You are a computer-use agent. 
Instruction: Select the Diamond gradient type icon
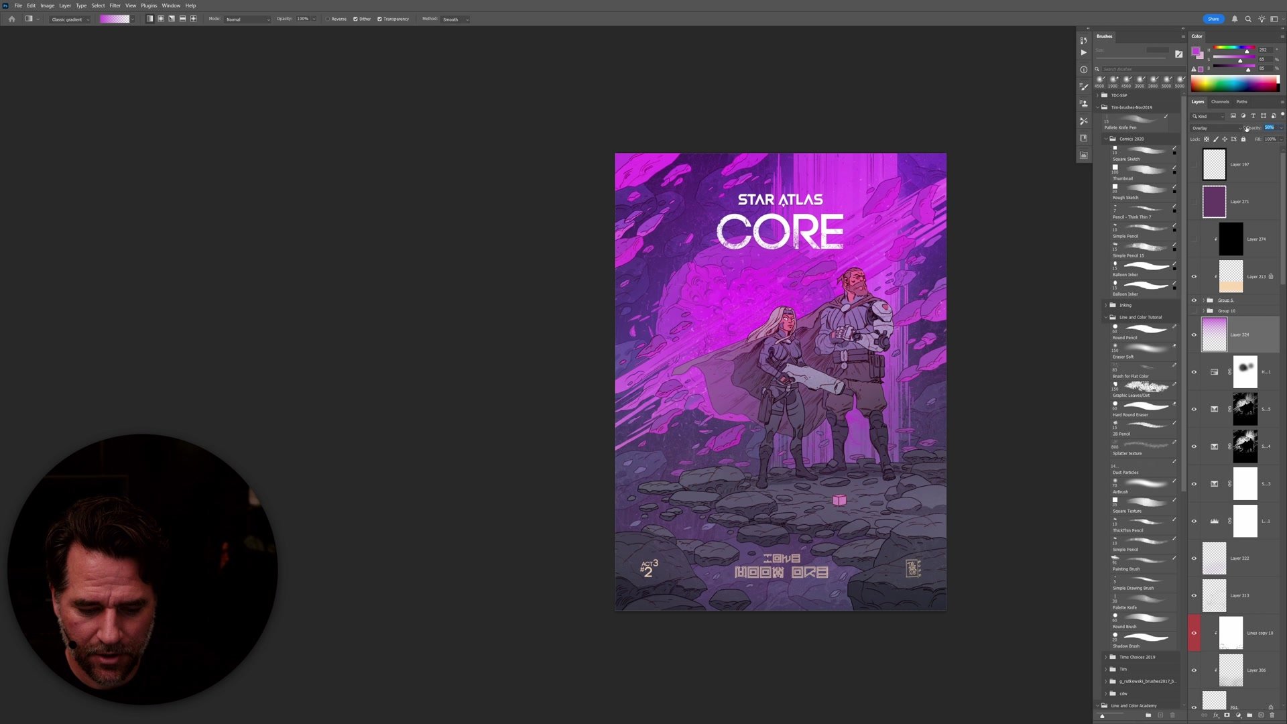pyautogui.click(x=194, y=19)
